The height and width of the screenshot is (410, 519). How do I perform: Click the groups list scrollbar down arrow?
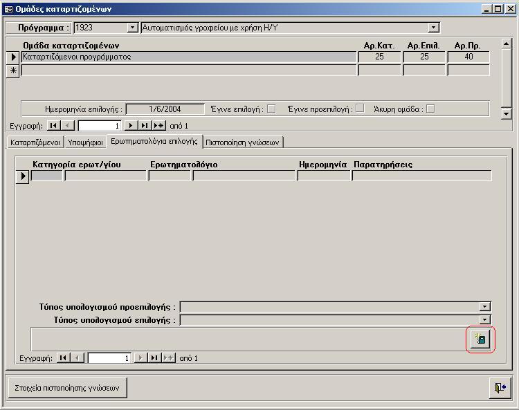pos(506,113)
